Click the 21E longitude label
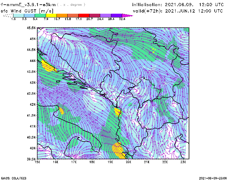 tap(147, 162)
